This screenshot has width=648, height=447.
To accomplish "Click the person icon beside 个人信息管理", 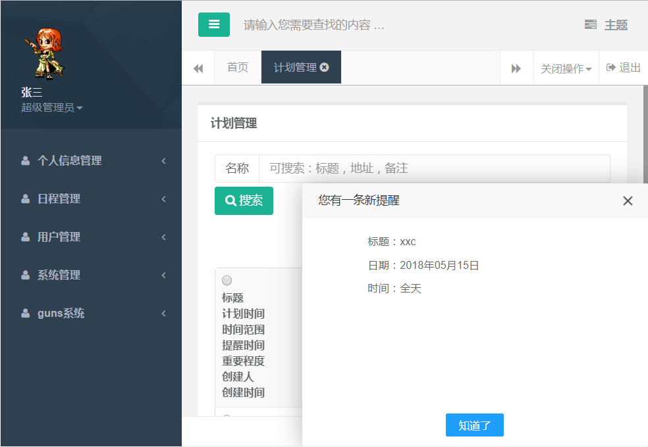I will 25,160.
